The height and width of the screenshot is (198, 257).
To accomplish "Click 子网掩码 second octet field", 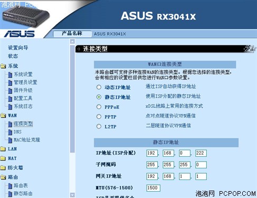I will [x=168, y=165].
